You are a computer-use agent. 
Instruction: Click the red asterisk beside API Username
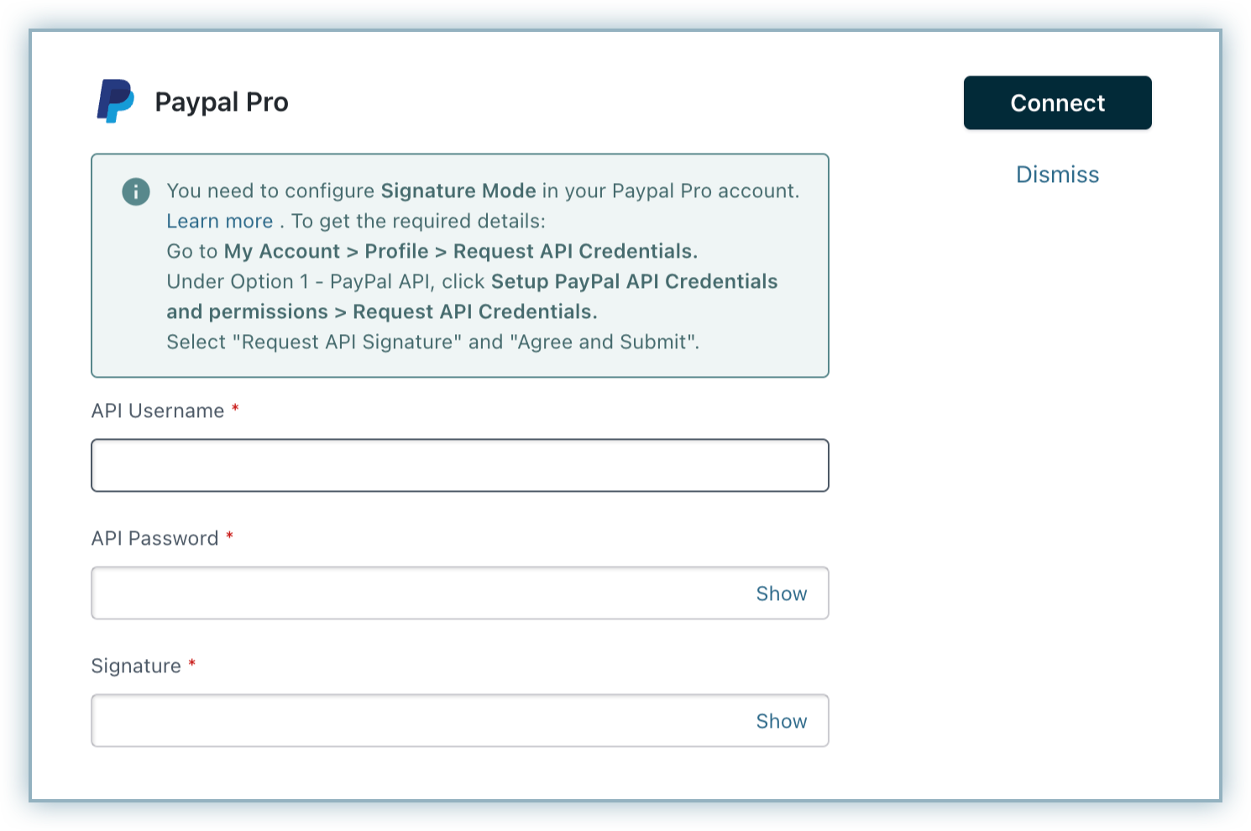tap(236, 409)
